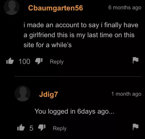Viewport: 145px width, 139px height.
Task: Visit the Cbaumgarten56 username link
Action: (55, 8)
